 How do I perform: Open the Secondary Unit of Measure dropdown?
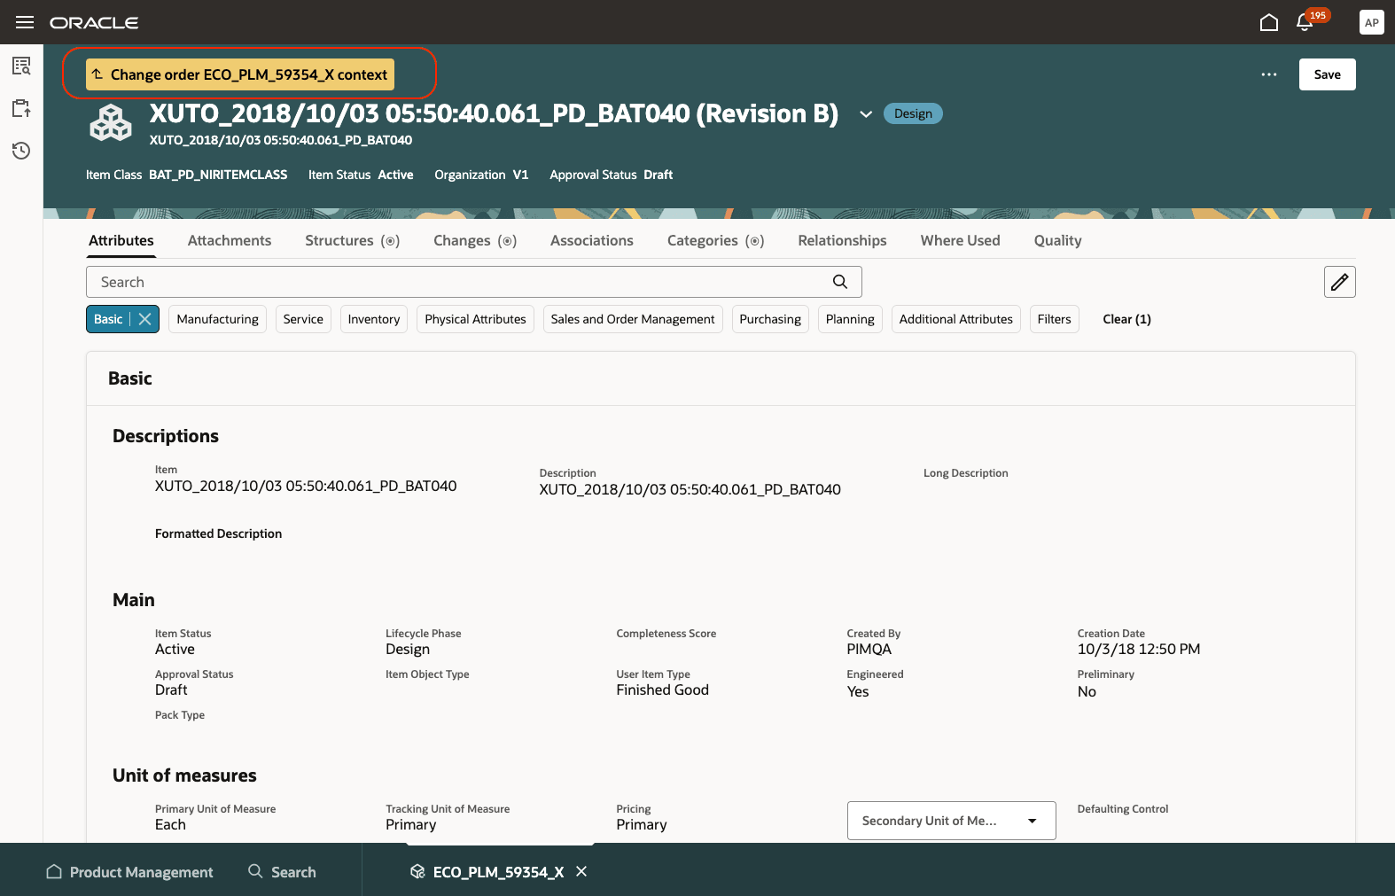click(952, 821)
